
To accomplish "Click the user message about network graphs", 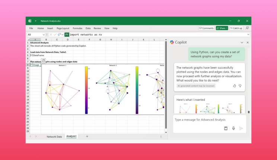I will pos(217,54).
